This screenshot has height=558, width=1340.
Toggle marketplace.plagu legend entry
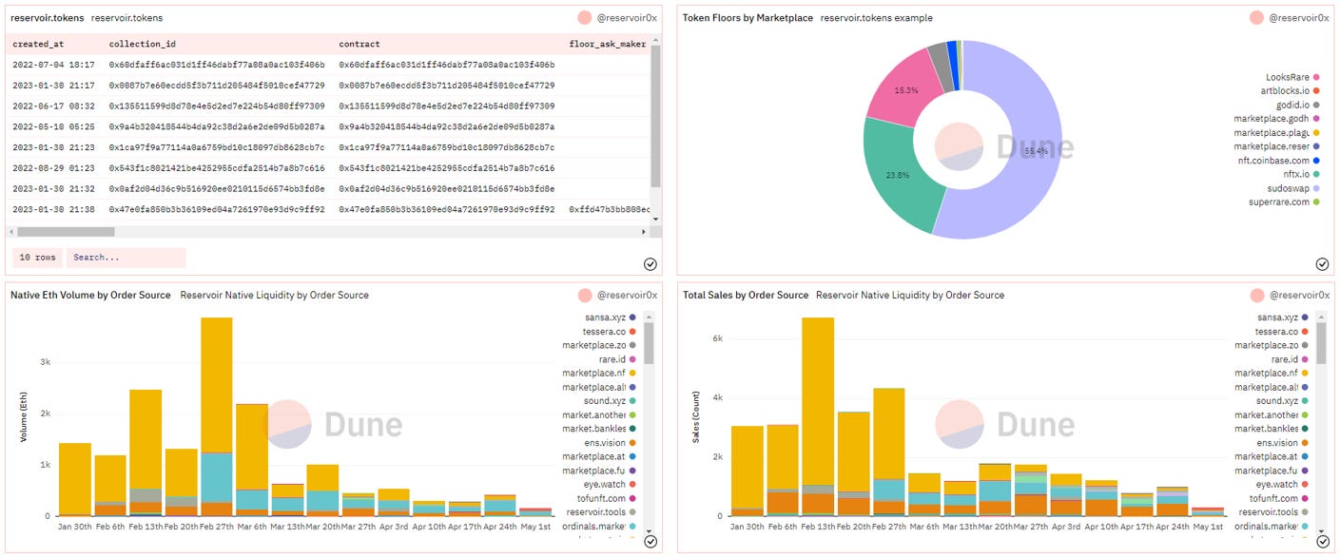[x=1277, y=132]
